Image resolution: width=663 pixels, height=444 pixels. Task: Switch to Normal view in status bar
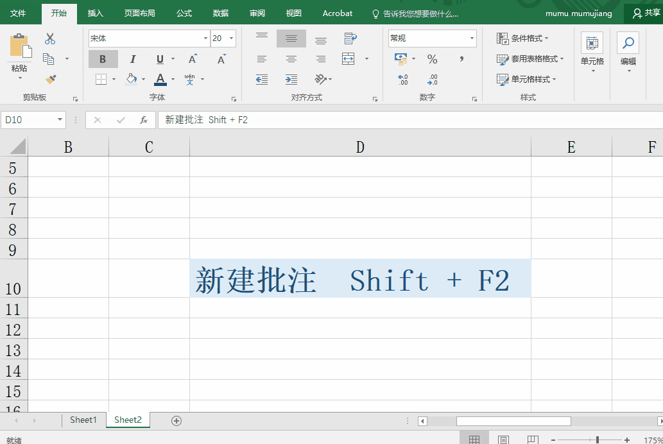(474, 440)
